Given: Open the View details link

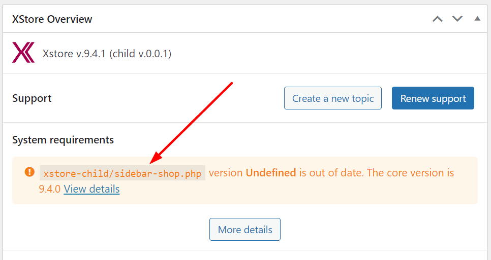Looking at the screenshot, I should pyautogui.click(x=91, y=189).
